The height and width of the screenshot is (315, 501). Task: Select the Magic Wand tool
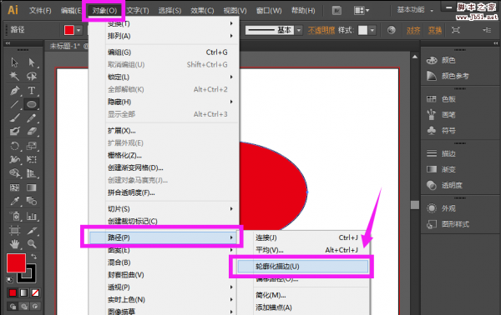pos(15,76)
